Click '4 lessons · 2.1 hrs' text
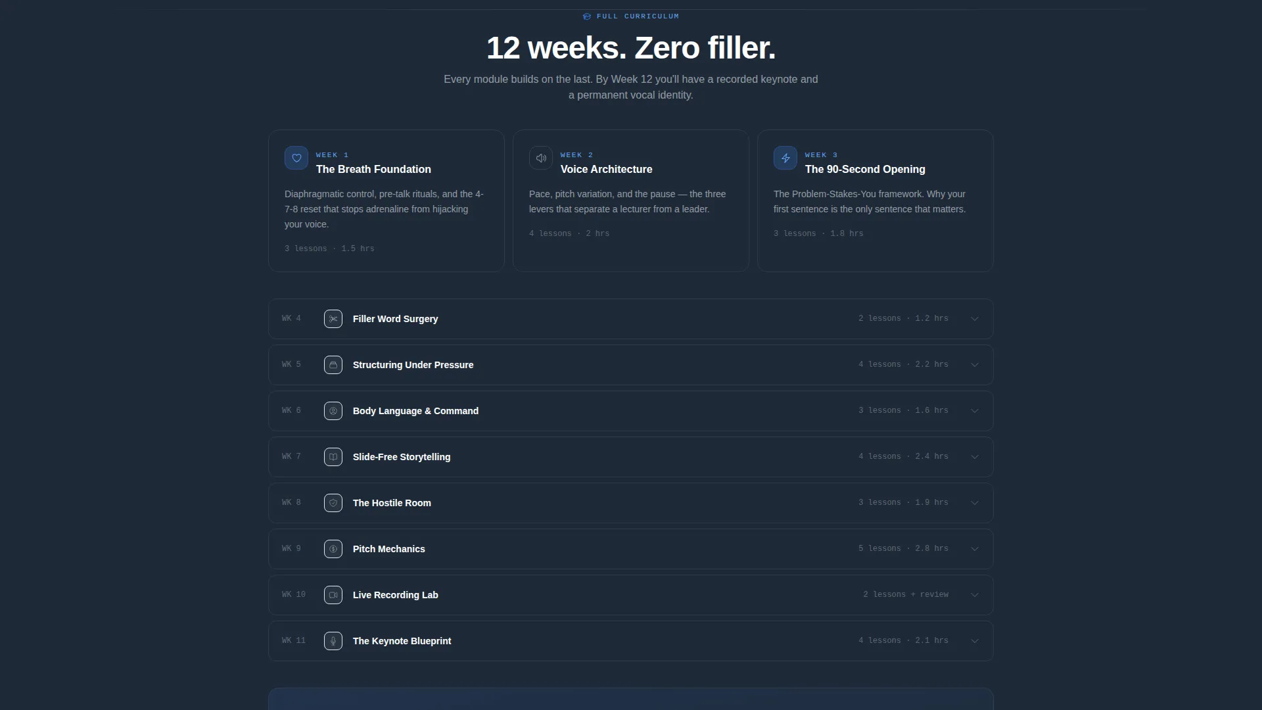Screen dimensions: 1262x710 (903, 640)
